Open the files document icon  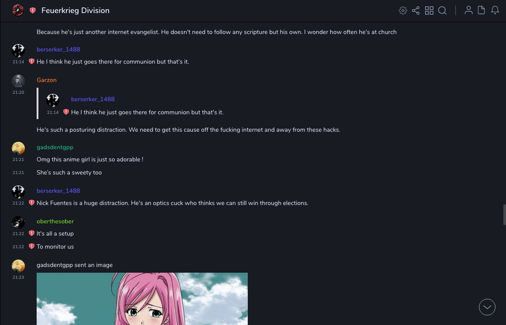(x=482, y=10)
